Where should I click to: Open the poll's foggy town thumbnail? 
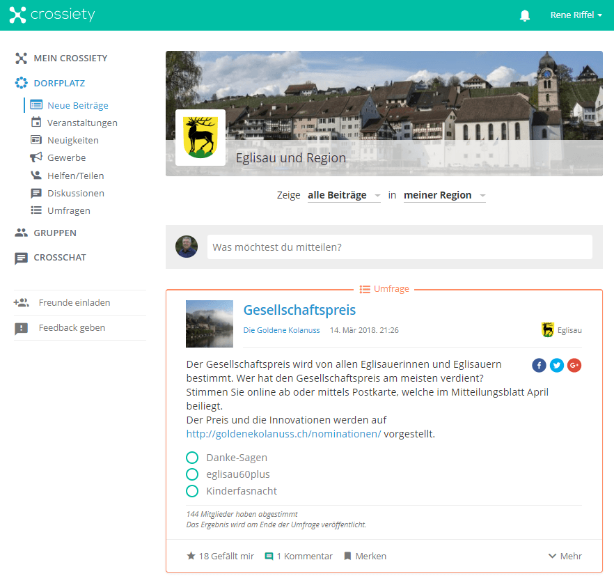coord(210,324)
